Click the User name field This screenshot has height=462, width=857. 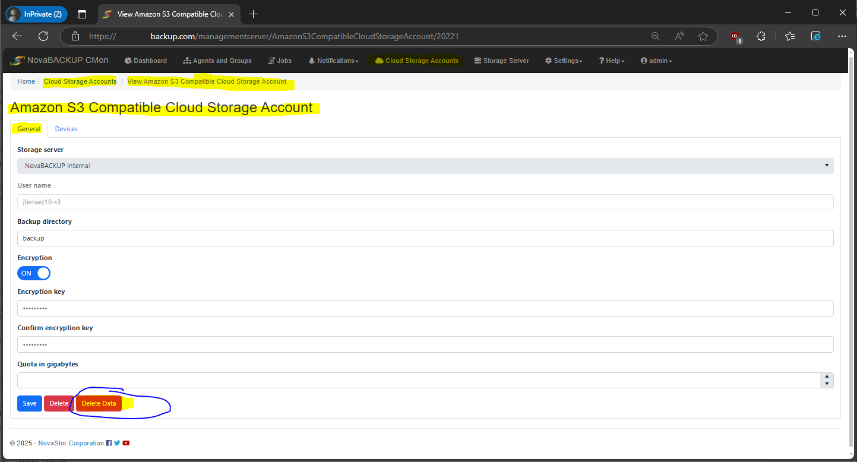click(425, 202)
